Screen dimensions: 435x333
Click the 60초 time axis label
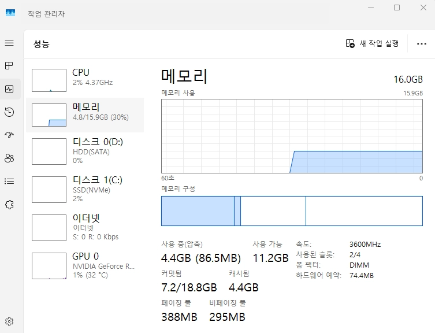168,177
